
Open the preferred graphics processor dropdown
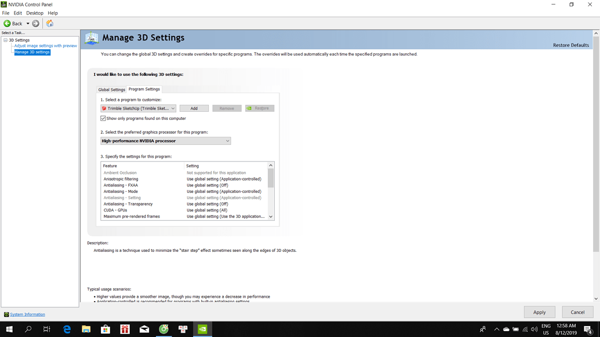point(228,141)
